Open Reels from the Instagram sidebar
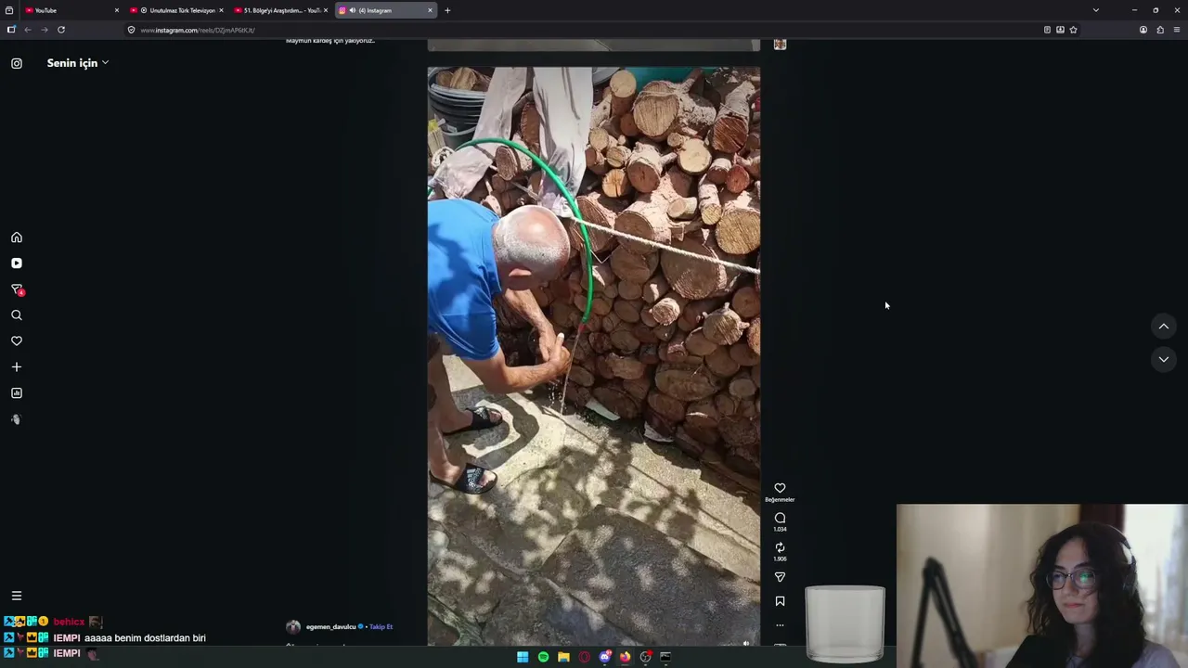Viewport: 1188px width, 668px height. [17, 263]
